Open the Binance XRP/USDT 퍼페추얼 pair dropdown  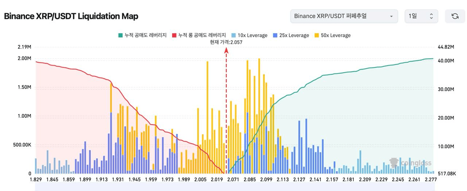344,16
